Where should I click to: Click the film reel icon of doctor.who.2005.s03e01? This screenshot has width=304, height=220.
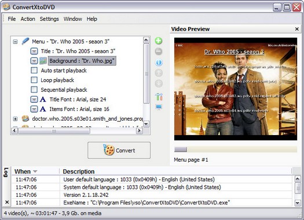[x=25, y=118]
